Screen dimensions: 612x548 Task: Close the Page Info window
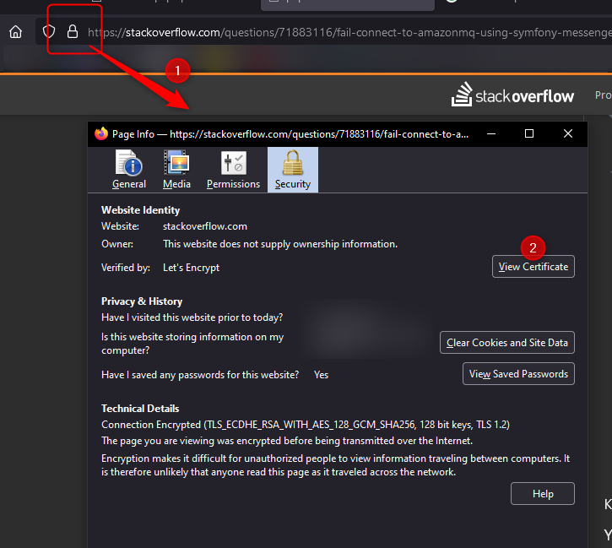pyautogui.click(x=568, y=134)
